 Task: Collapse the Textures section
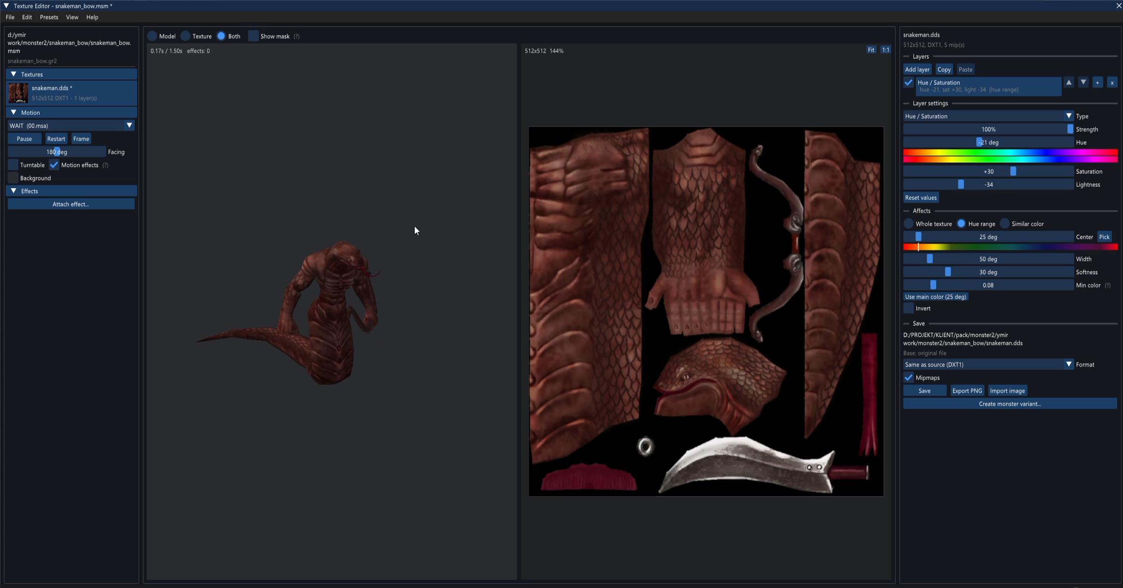(x=71, y=74)
